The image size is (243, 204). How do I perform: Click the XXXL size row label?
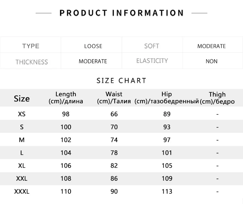pyautogui.click(x=22, y=191)
